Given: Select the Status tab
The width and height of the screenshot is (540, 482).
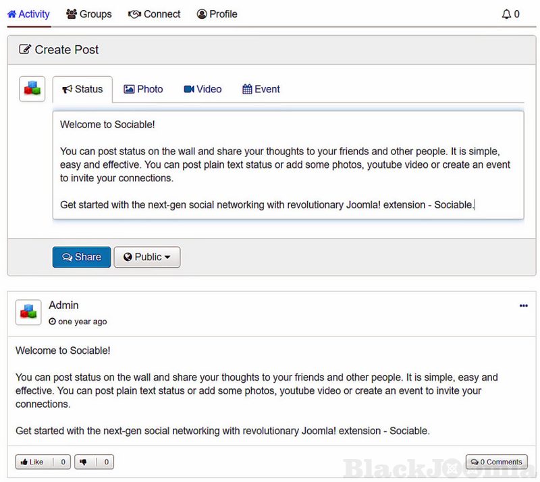Looking at the screenshot, I should [82, 90].
